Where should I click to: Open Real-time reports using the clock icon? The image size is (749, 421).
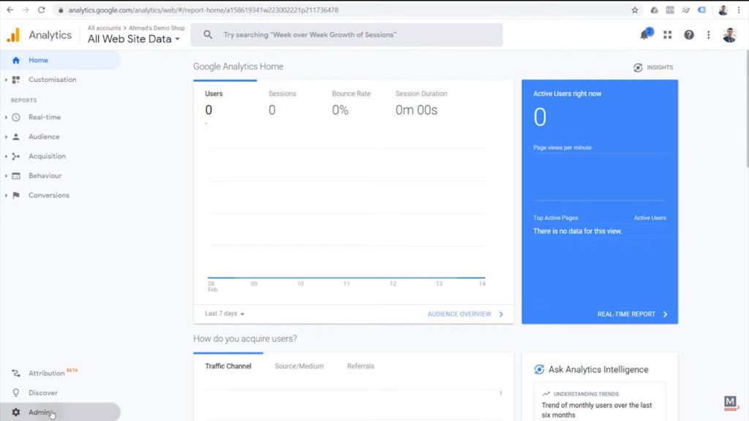pos(16,117)
